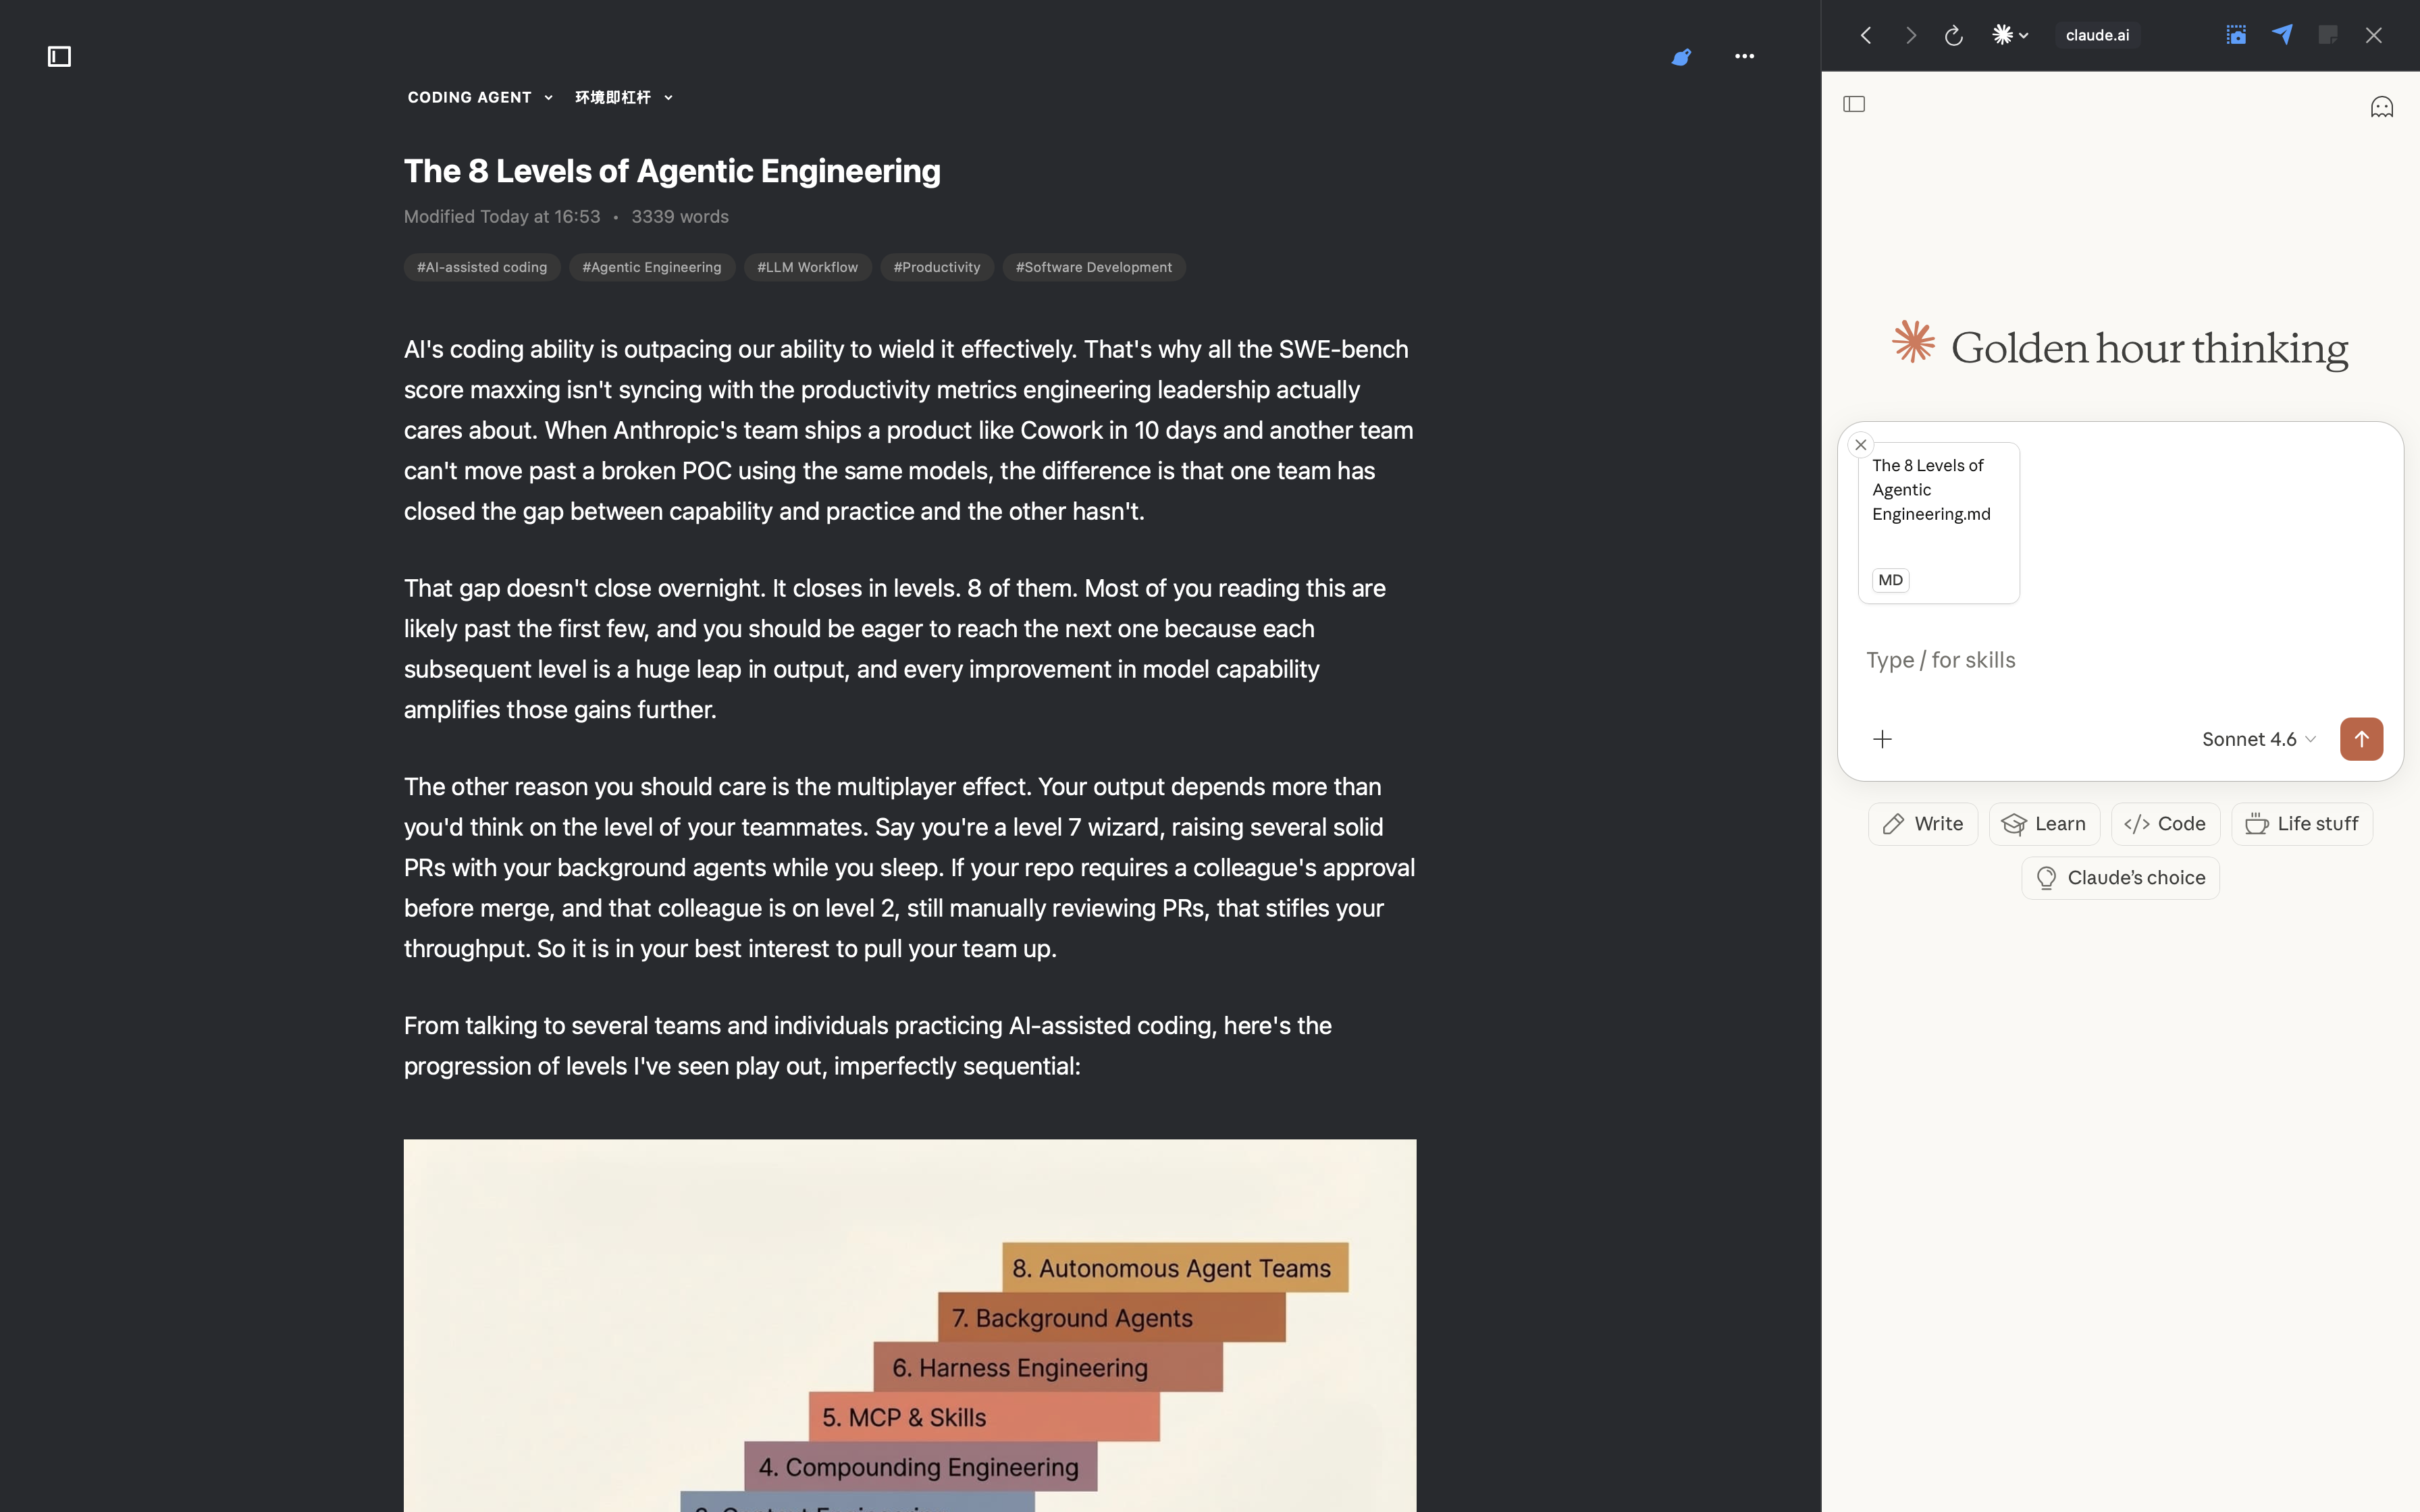
Task: Toggle the left sidebar panel icon
Action: pos(59,57)
